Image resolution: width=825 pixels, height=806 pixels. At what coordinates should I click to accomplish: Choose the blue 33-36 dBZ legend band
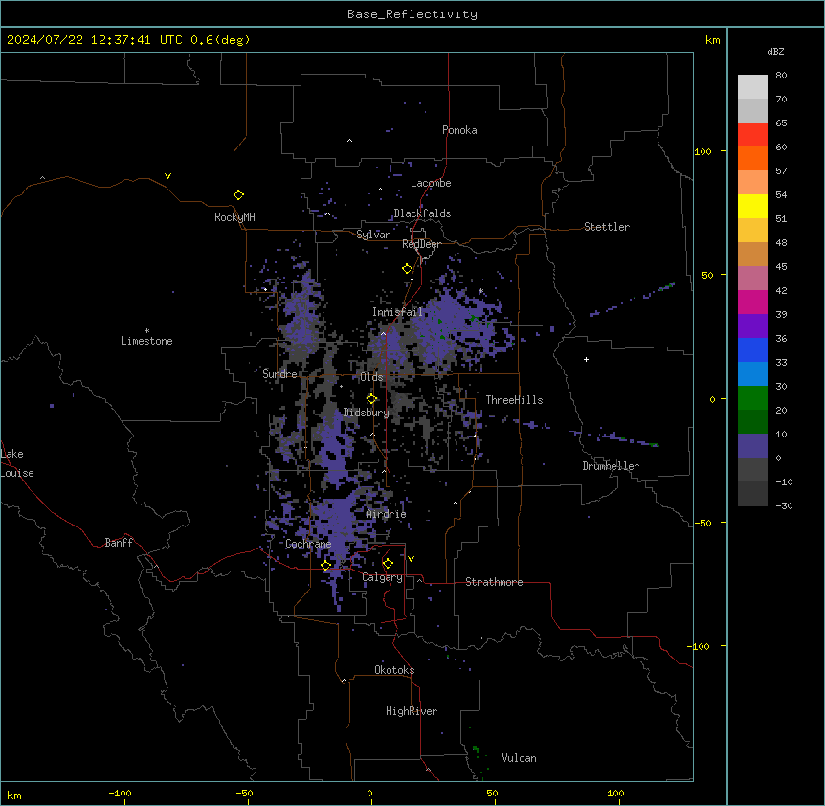pyautogui.click(x=752, y=349)
